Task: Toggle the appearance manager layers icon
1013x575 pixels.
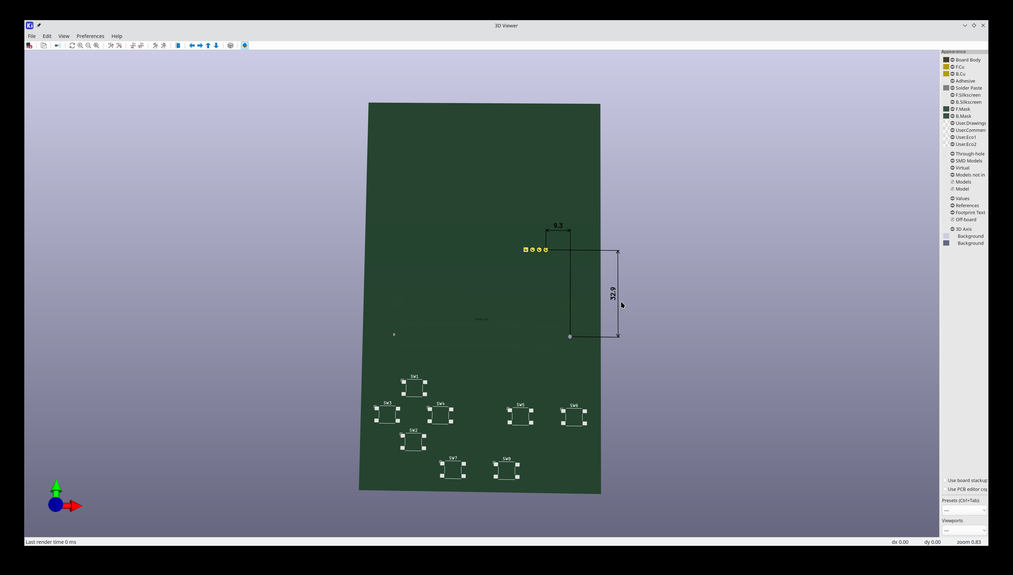Action: click(245, 45)
